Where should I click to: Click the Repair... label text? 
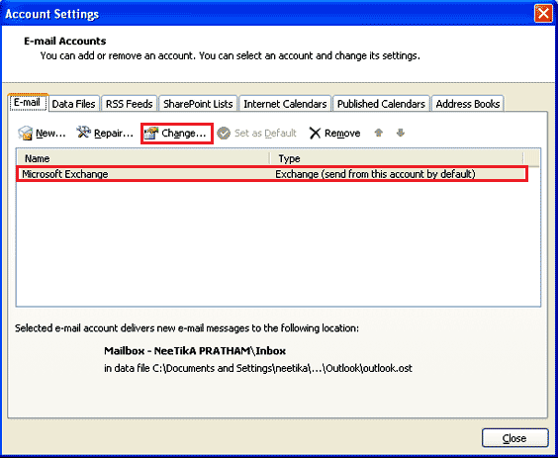click(x=114, y=134)
